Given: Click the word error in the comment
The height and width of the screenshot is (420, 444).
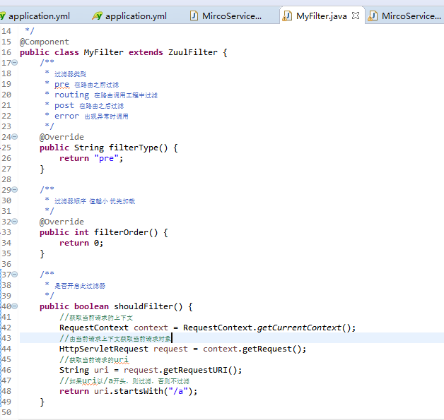Looking at the screenshot, I should [66, 116].
